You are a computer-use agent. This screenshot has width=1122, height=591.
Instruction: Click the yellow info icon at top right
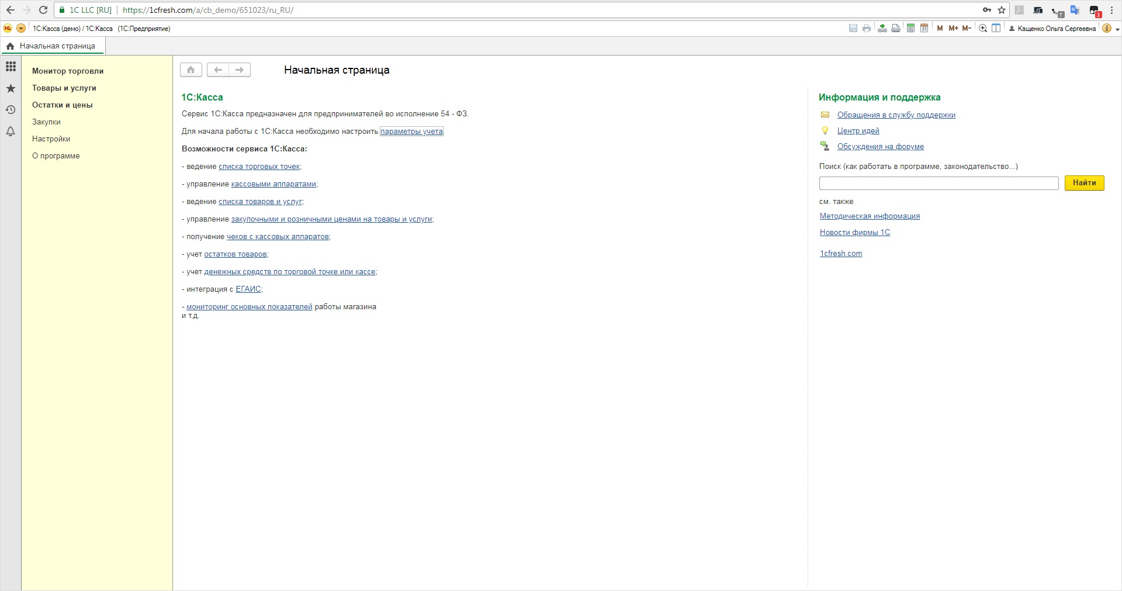point(1107,28)
